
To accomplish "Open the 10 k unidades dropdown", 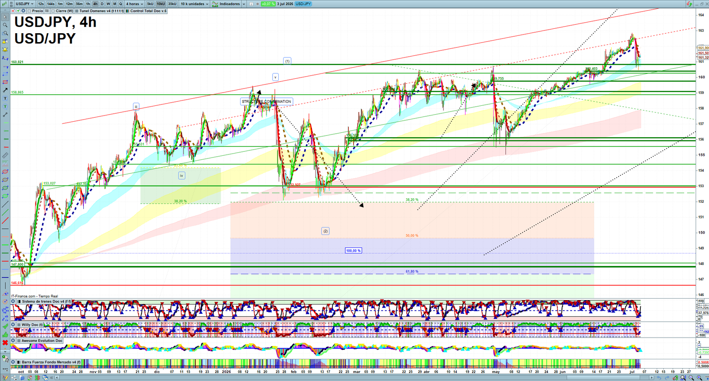I will click(194, 4).
